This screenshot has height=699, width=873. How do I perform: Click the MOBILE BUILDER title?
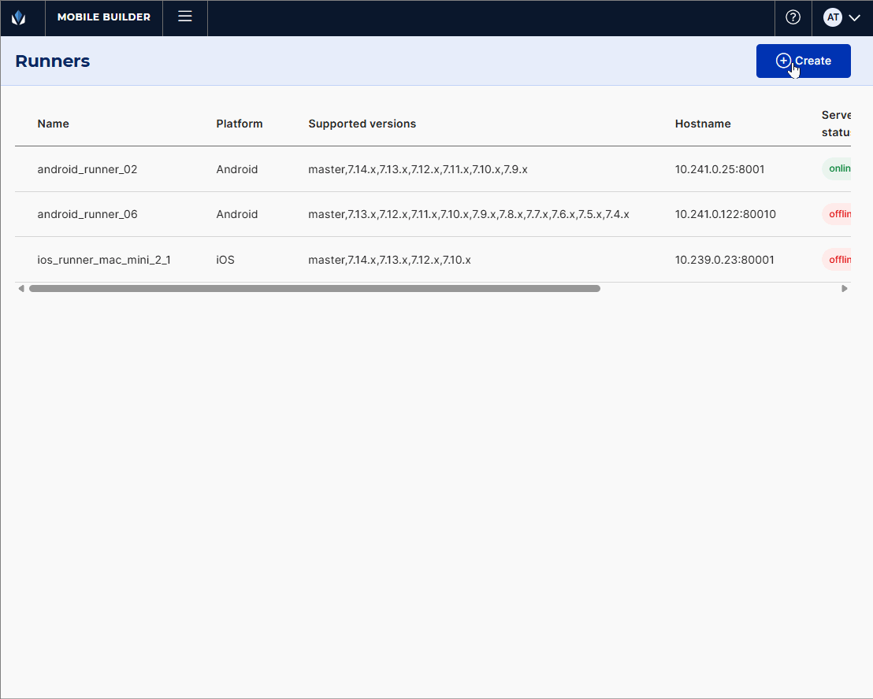pyautogui.click(x=104, y=17)
